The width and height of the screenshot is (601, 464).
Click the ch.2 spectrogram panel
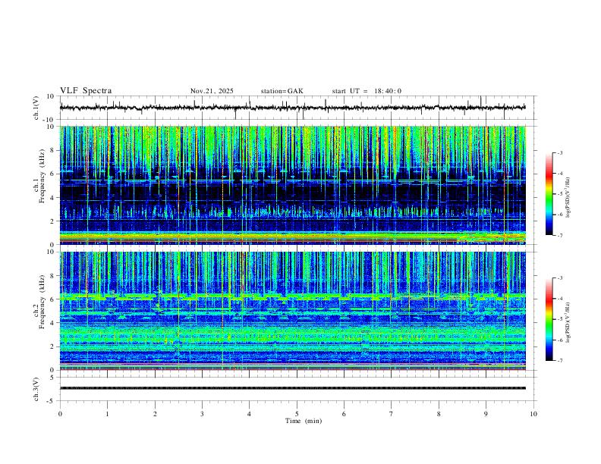293,311
